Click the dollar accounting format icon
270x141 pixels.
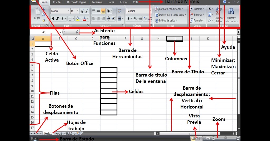[x=128, y=19]
